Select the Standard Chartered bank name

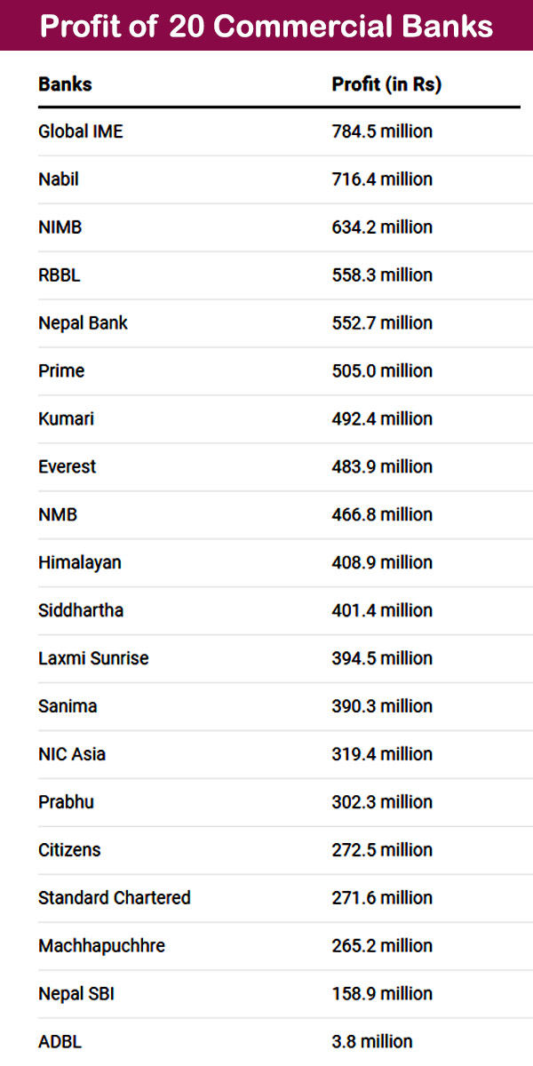tap(115, 899)
